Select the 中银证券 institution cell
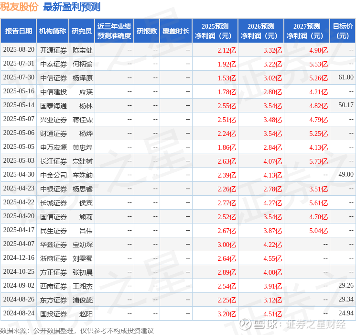This screenshot has width=356, height=335. (54, 189)
